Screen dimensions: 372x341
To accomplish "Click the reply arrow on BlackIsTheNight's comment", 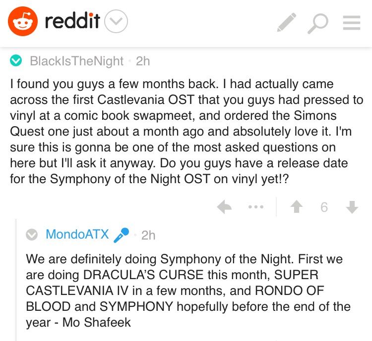I will (224, 208).
